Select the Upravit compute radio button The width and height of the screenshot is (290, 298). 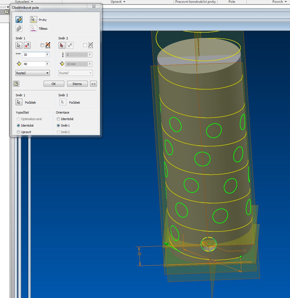[x=19, y=132]
